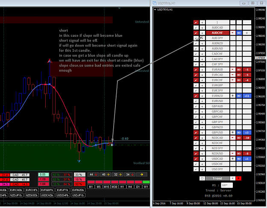Screen dimensions: 267x208
Task: Click the chart icon for AUDCHF row
Action: pyautogui.click(x=196, y=33)
